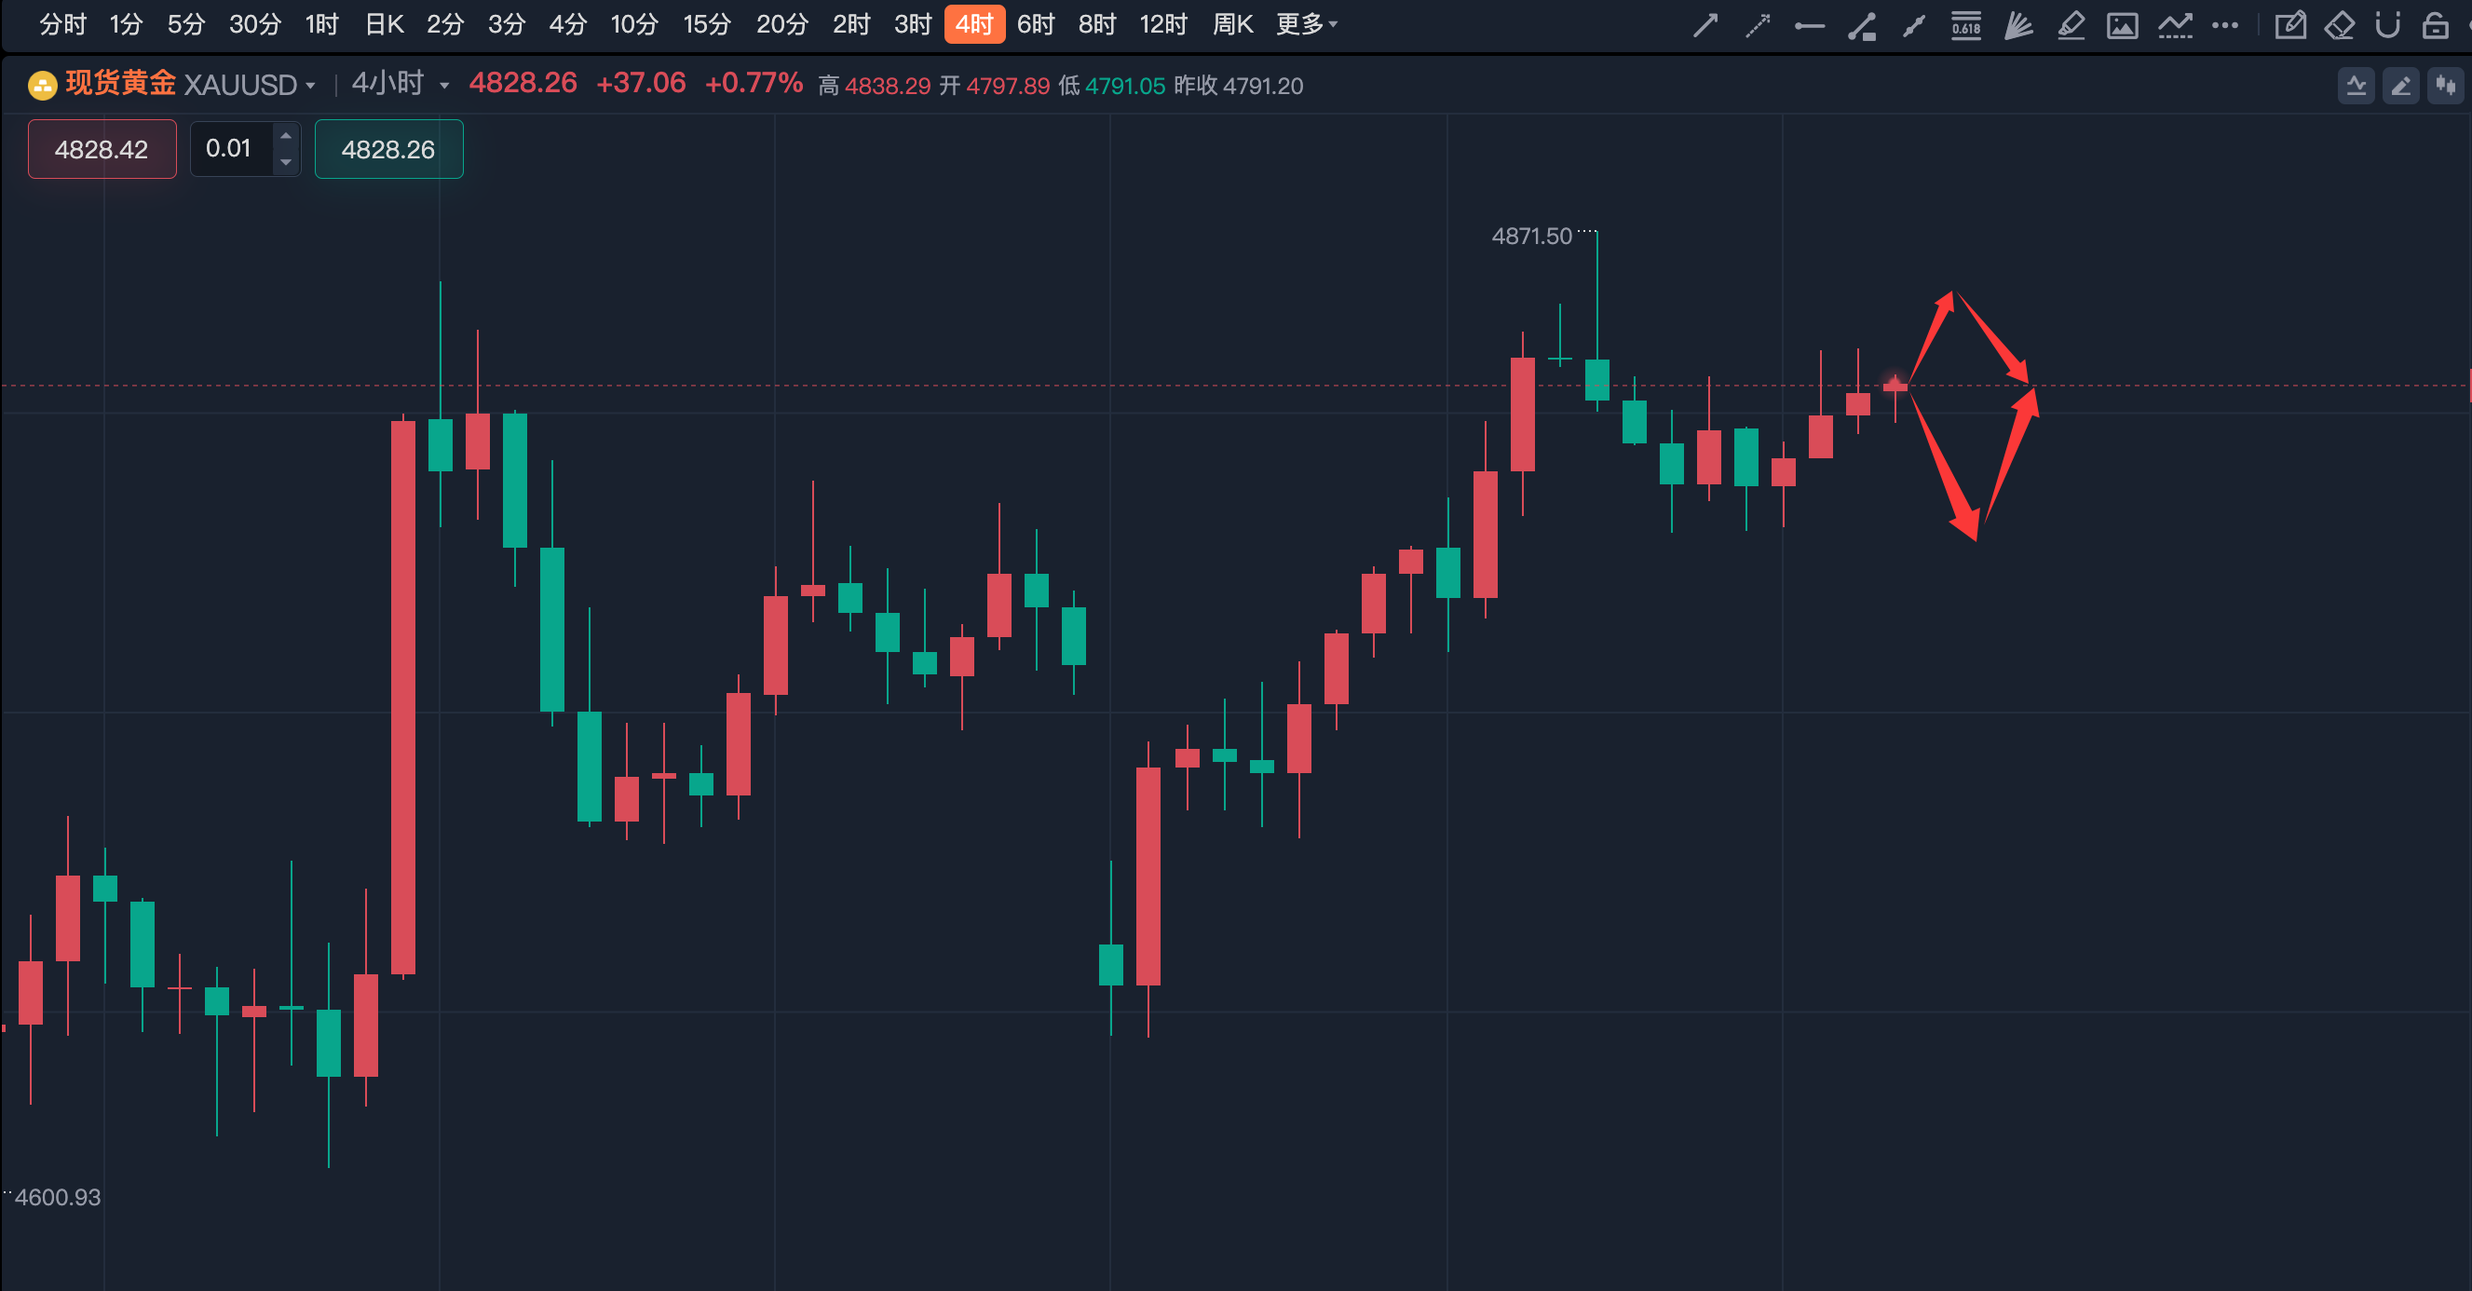Click the green 4828.26 buy price button
The image size is (2472, 1291).
click(387, 149)
